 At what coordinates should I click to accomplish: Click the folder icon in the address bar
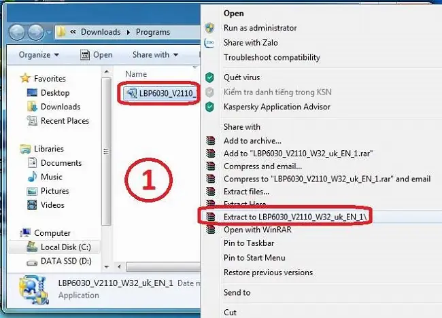click(x=61, y=32)
